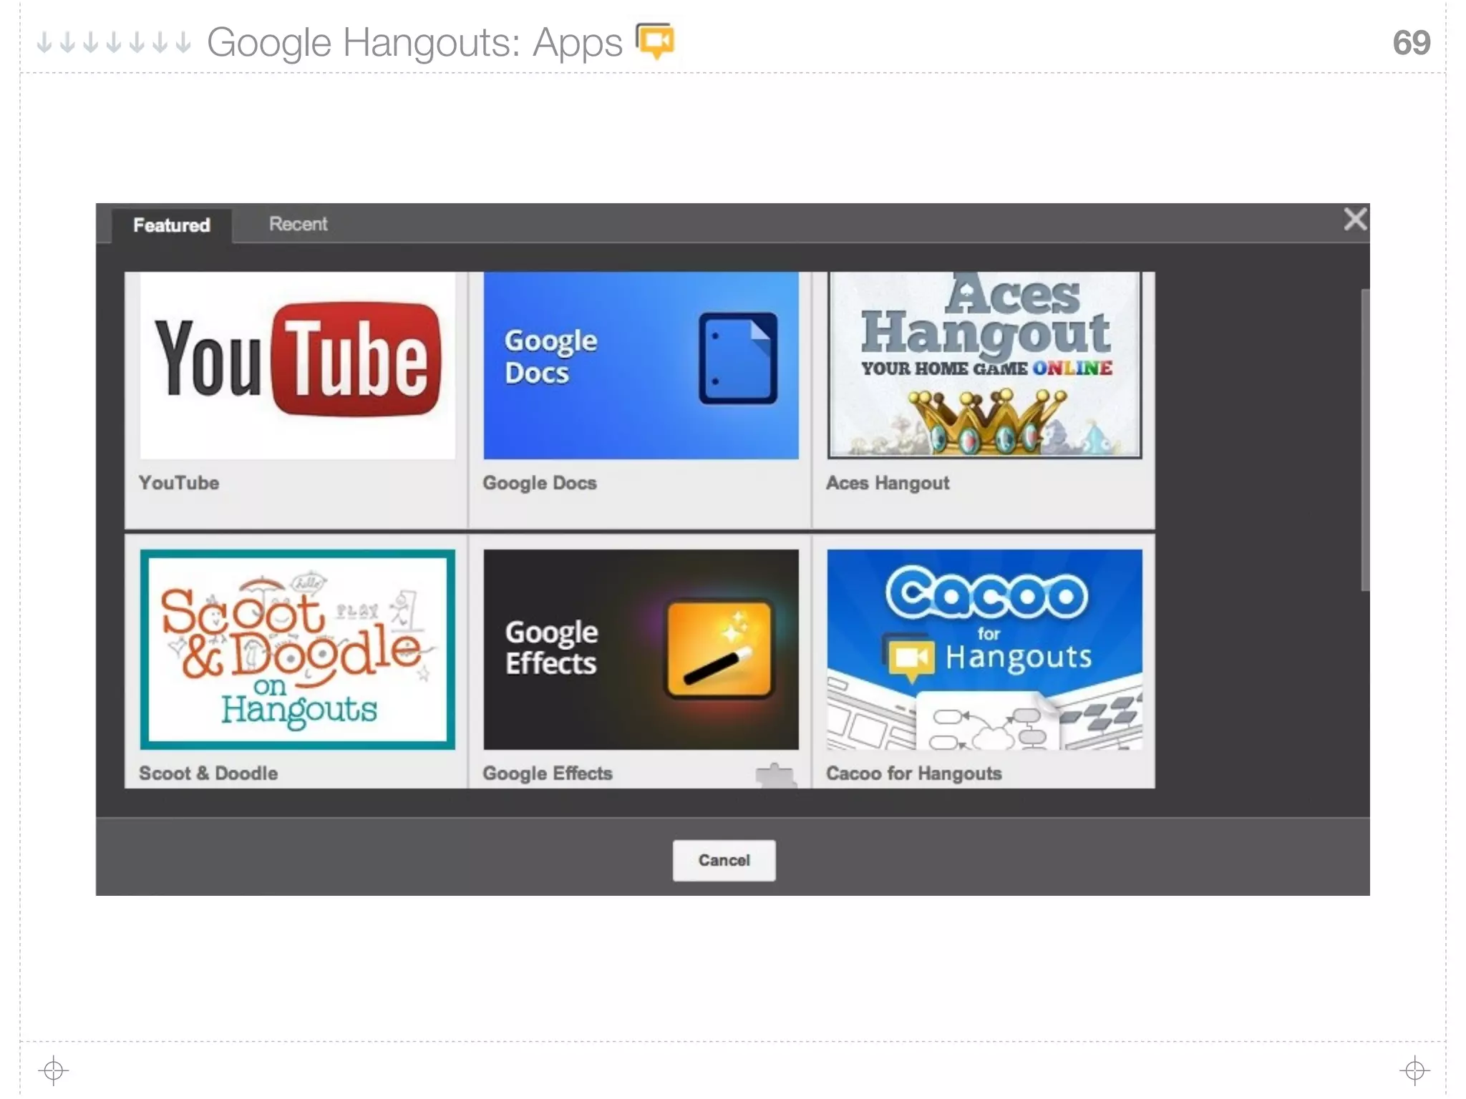Open the Google Docs app thumbnail
The image size is (1466, 1099).
coord(641,366)
